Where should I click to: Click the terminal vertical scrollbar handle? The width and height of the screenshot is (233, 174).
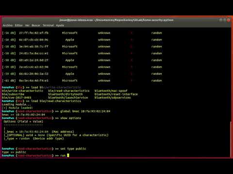[x=231, y=139]
